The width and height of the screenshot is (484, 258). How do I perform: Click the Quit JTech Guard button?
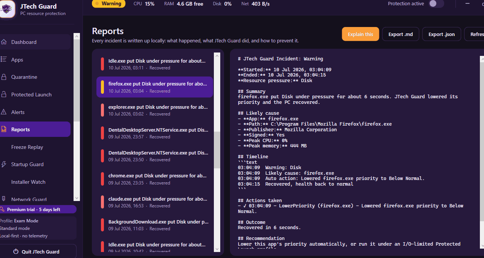point(38,252)
